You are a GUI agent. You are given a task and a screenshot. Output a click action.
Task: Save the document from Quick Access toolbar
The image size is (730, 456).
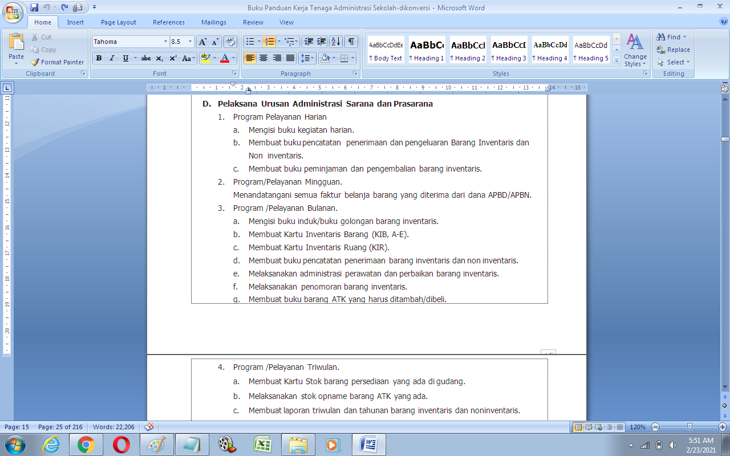point(34,7)
